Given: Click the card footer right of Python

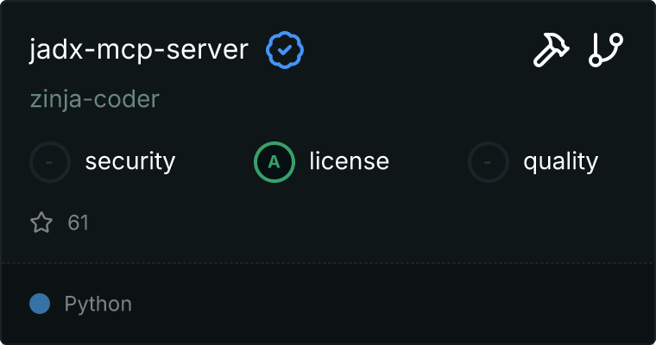Looking at the screenshot, I should pyautogui.click(x=388, y=304).
